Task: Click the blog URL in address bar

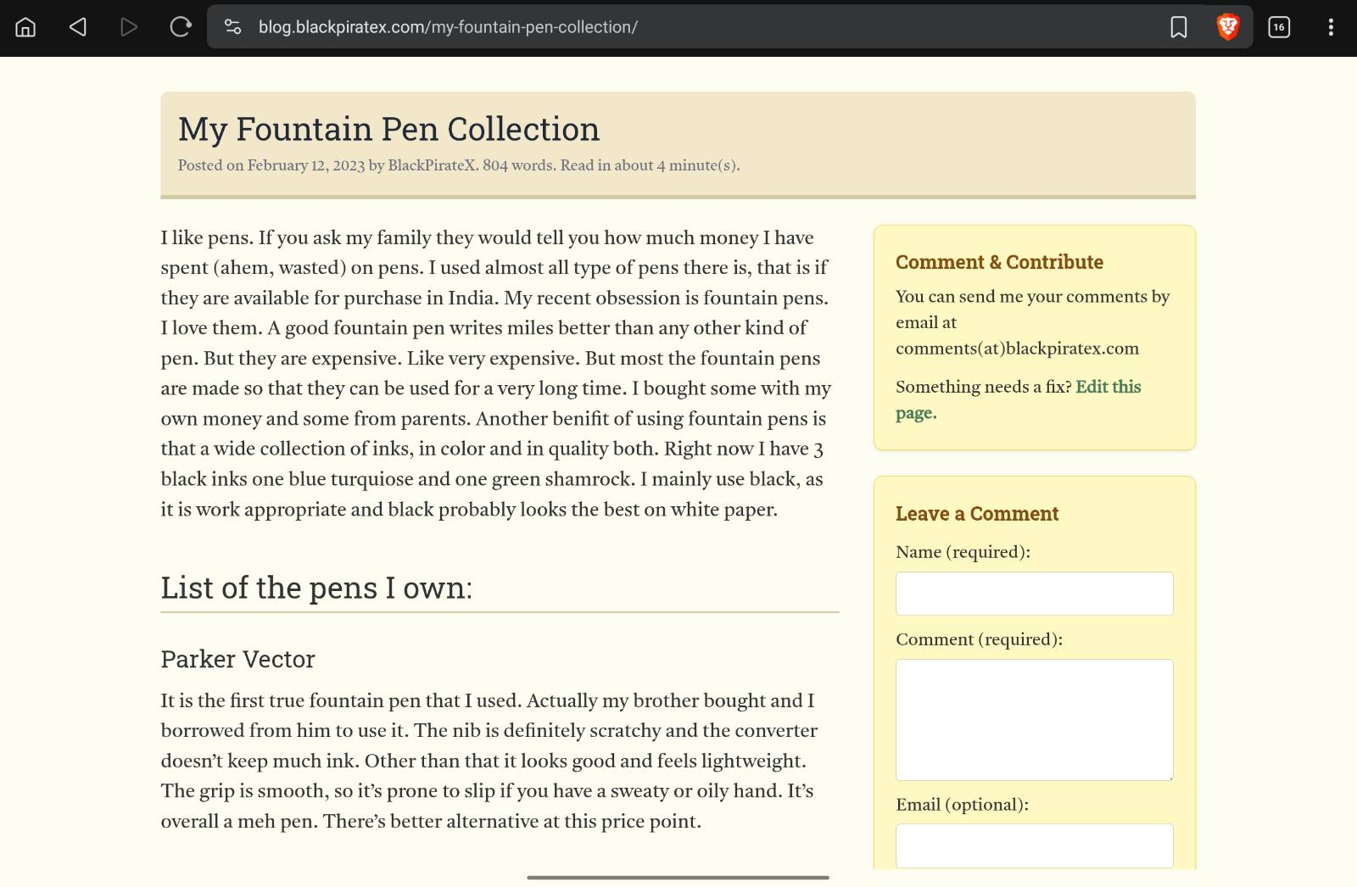Action: (448, 27)
